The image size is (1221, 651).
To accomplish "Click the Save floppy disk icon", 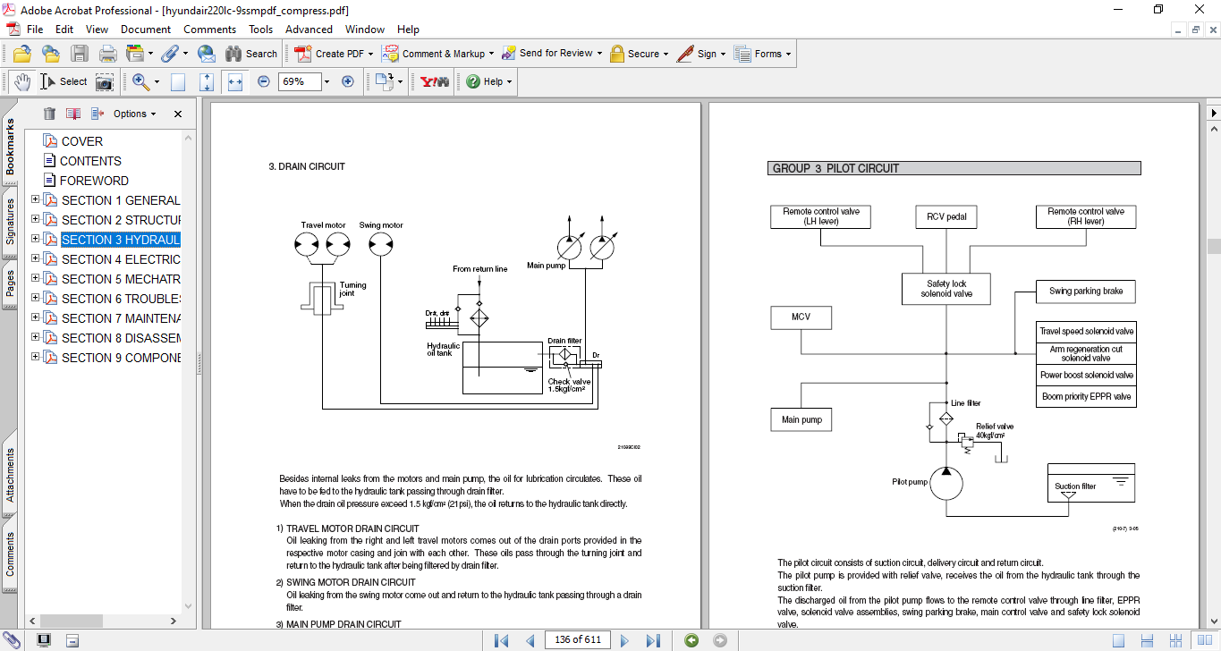I will tap(80, 54).
